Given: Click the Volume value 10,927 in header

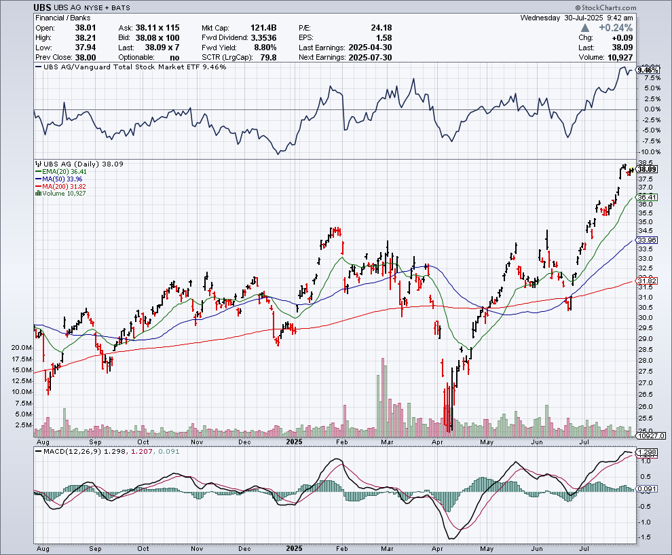Looking at the screenshot, I should (x=620, y=58).
